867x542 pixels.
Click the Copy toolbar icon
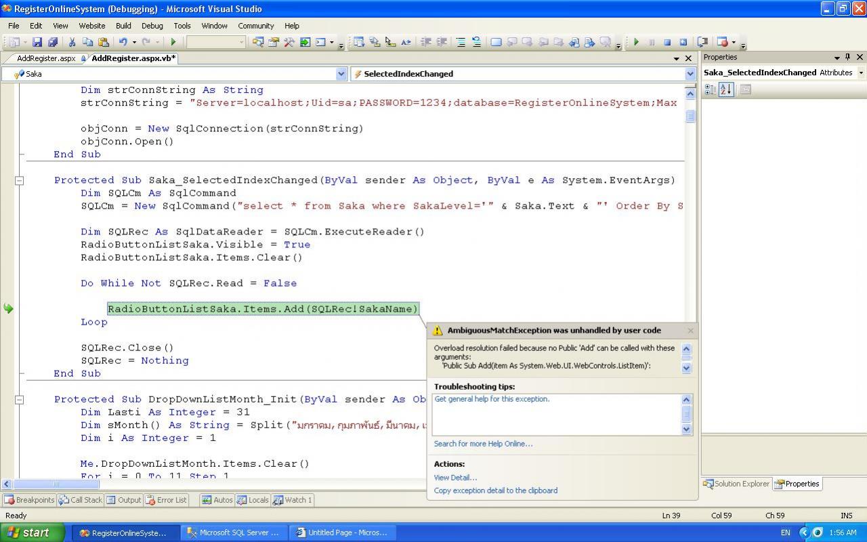coord(87,42)
